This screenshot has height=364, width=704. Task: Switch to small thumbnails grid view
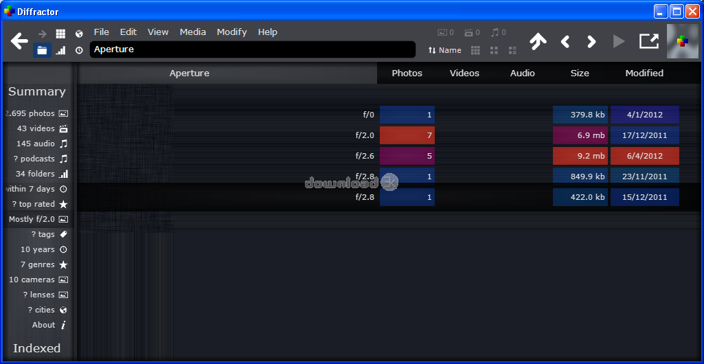(475, 50)
